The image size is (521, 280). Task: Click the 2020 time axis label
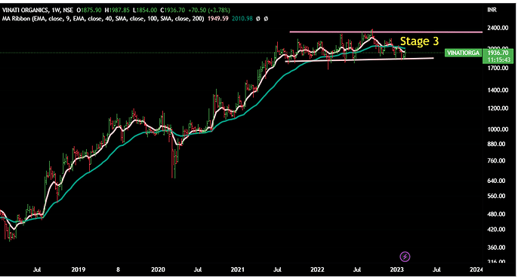pos(158,269)
